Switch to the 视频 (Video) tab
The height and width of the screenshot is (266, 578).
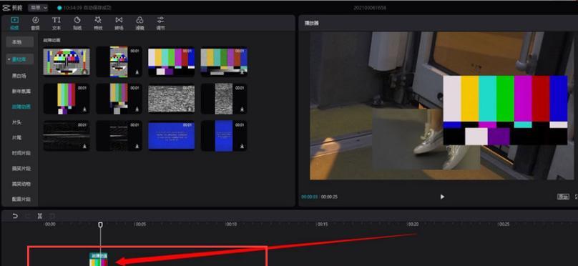tap(14, 23)
